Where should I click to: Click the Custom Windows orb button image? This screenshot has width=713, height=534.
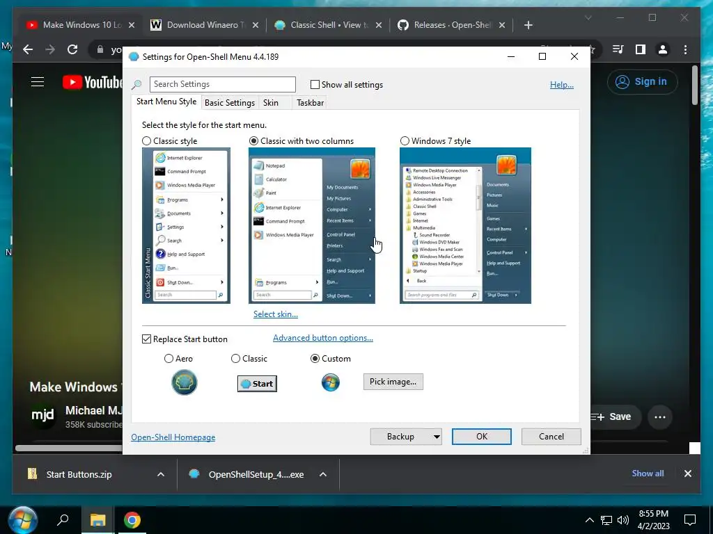point(331,382)
